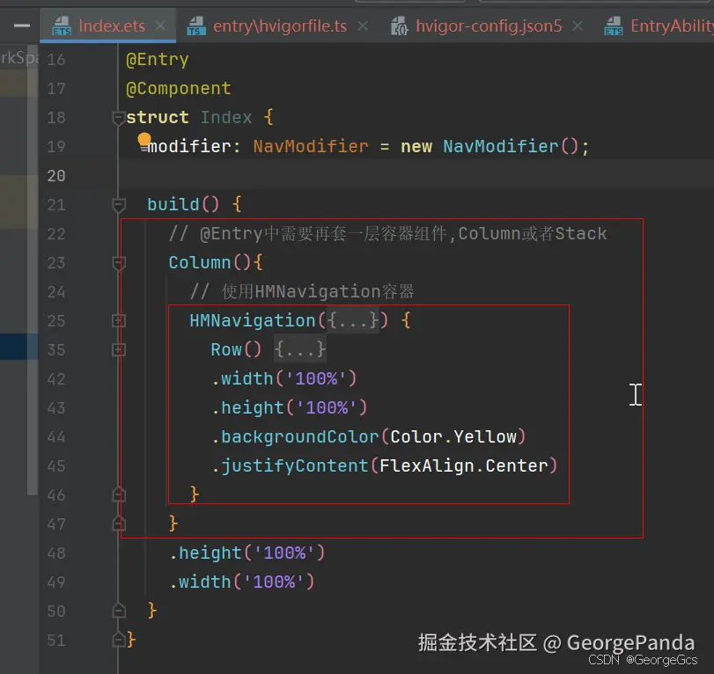This screenshot has width=714, height=674.
Task: Close the Index.ets tab
Action: tap(160, 26)
